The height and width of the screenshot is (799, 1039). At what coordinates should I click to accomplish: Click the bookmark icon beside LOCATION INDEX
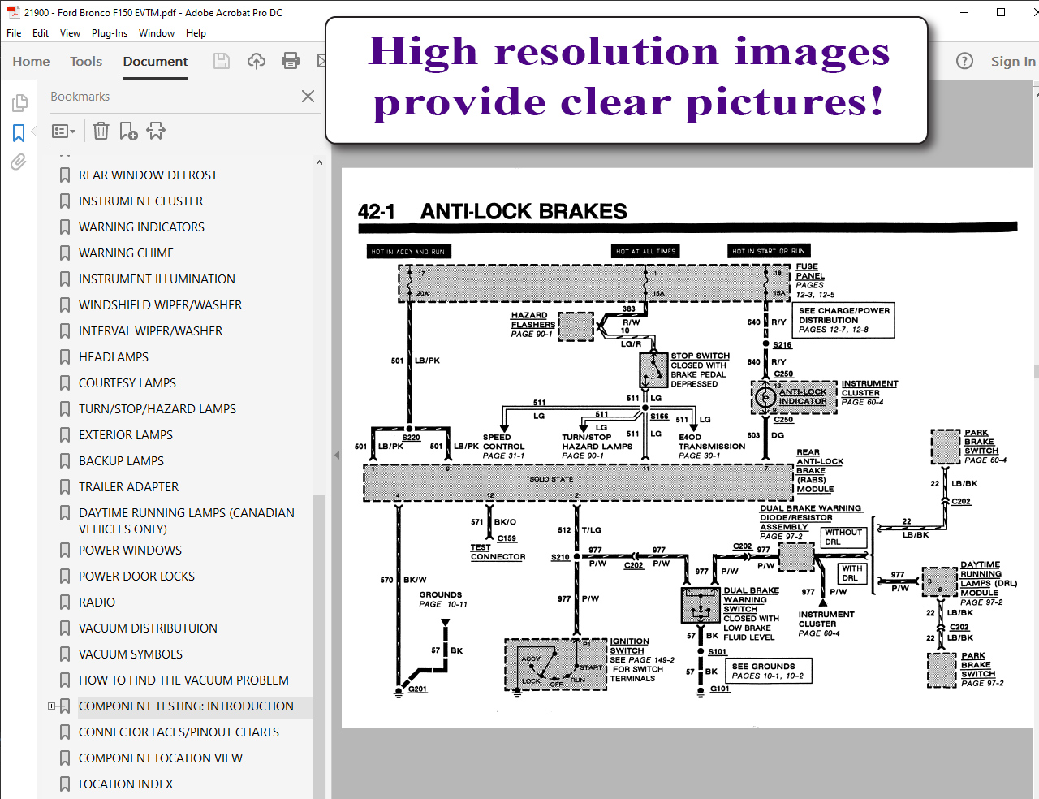point(65,784)
